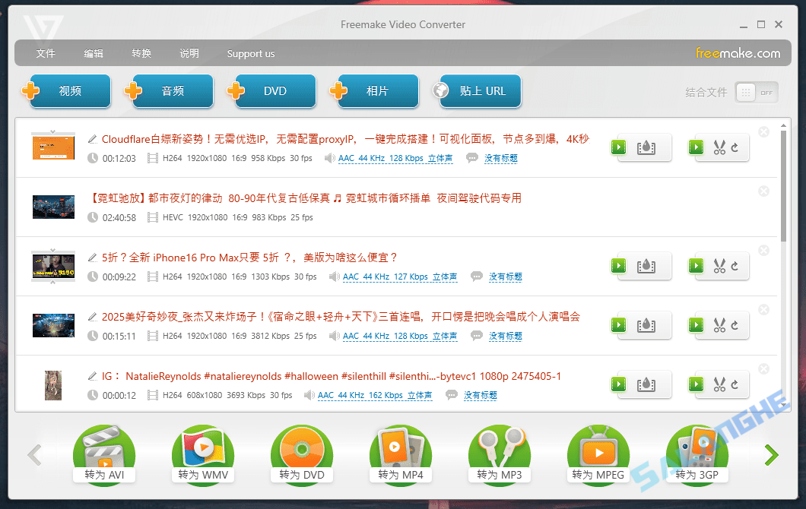Click left arrow in the format carousel
Screen dimensions: 806x509
(x=35, y=454)
